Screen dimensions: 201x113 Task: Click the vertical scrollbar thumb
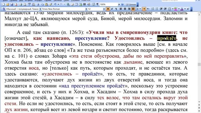click(199, 64)
